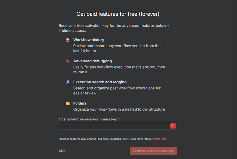
Task: Click the Advanced debugging heading
Action: [92, 61]
